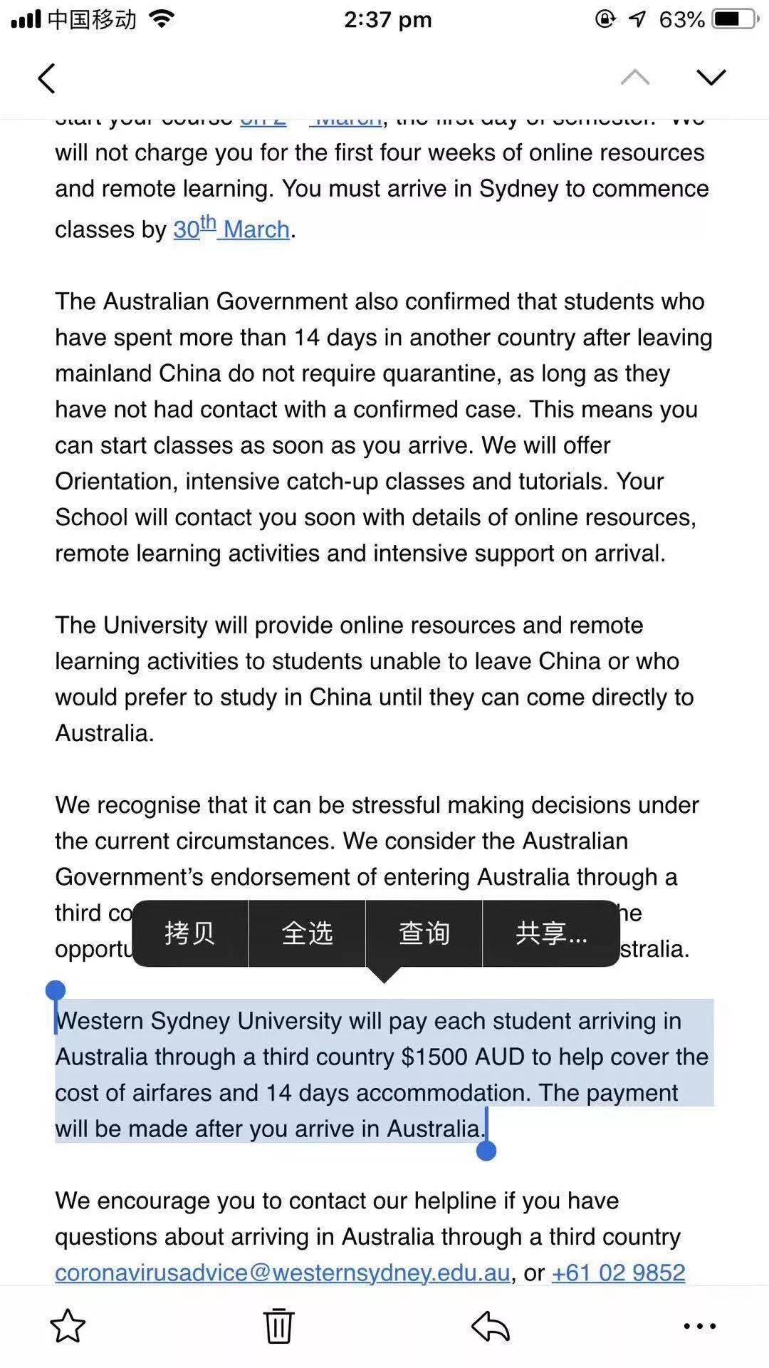Delete email using trash icon
769x1368 pixels.
pyautogui.click(x=278, y=1326)
